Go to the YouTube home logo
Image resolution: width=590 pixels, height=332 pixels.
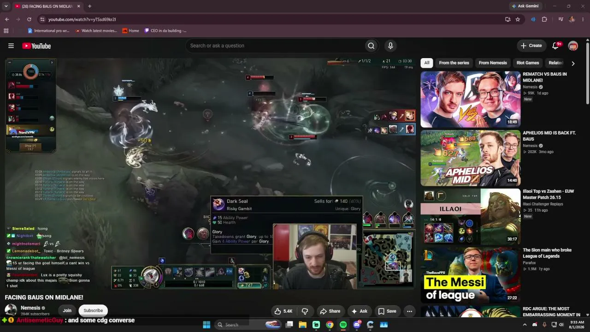coord(36,46)
